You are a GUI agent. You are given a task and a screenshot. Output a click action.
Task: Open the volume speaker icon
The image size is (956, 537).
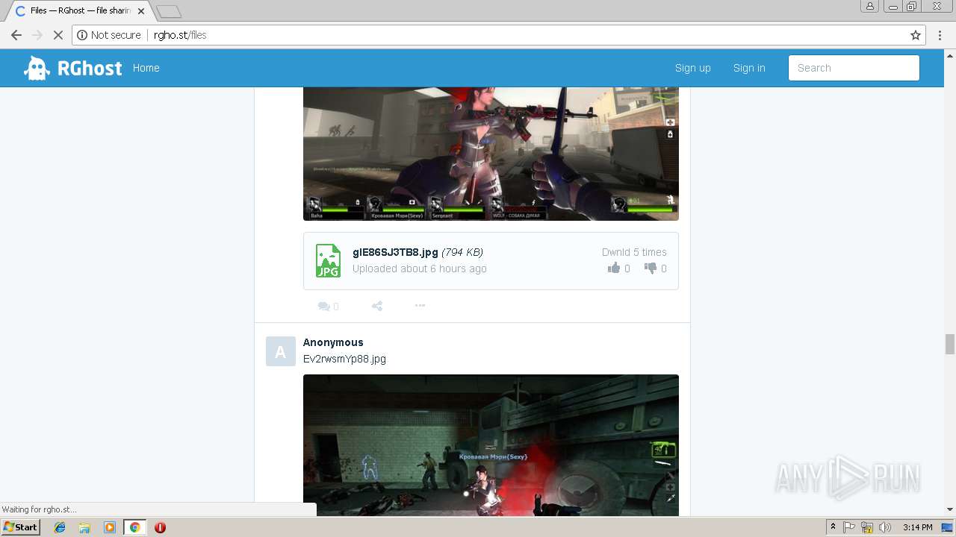pos(885,527)
